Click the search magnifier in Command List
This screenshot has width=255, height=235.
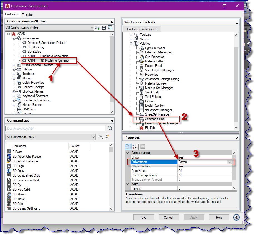point(110,128)
